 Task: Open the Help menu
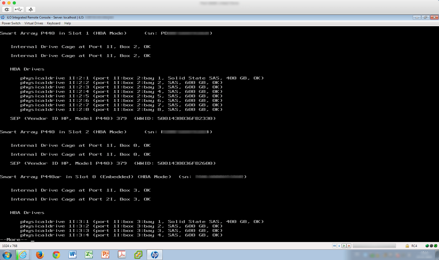pos(67,23)
